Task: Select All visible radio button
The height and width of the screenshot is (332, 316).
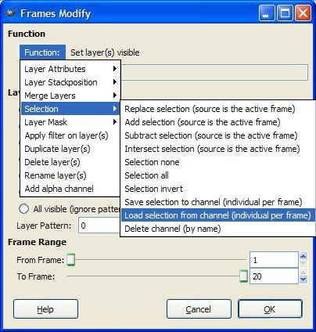Action: point(23,209)
